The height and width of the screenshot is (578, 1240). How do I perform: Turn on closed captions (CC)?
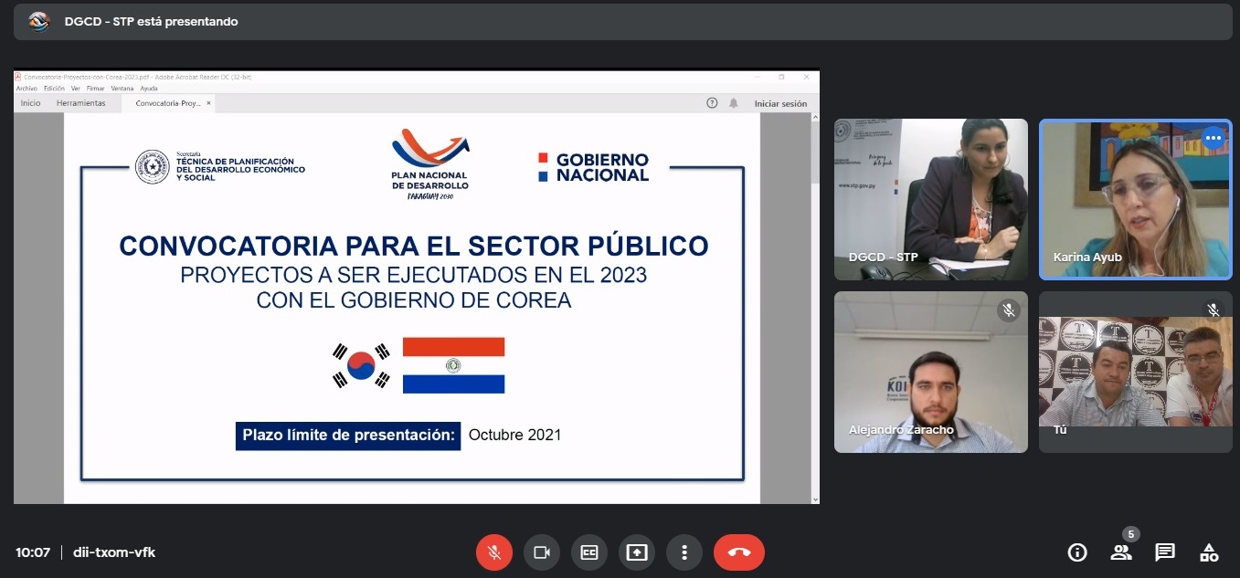589,552
